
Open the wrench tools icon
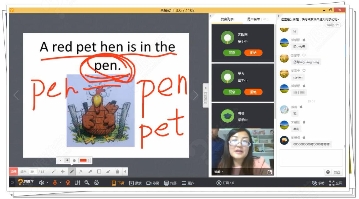point(87,183)
